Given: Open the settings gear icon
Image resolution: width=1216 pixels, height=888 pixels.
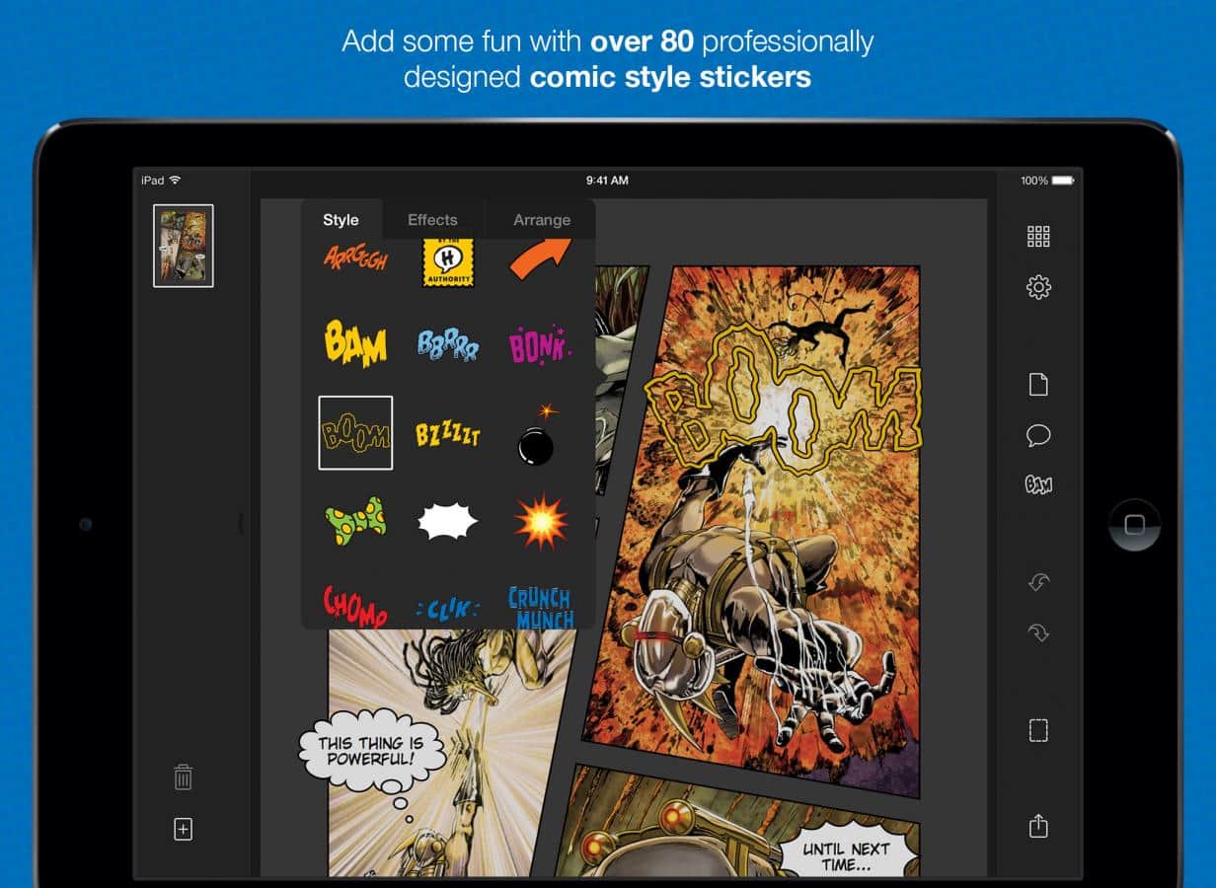Looking at the screenshot, I should coord(1038,288).
